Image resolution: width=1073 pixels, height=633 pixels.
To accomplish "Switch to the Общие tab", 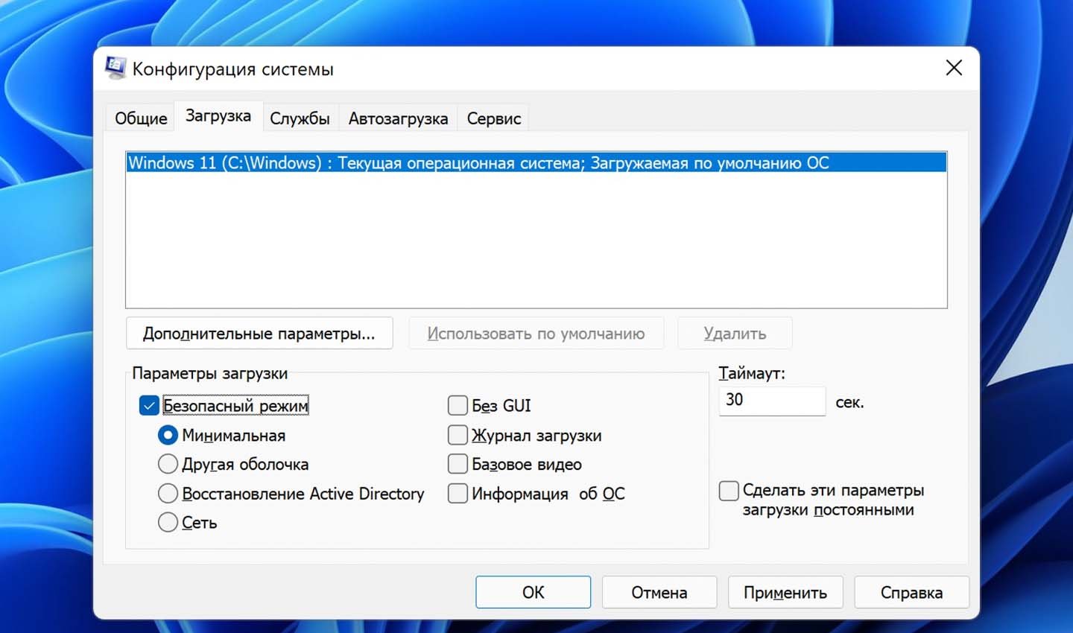I will point(141,118).
